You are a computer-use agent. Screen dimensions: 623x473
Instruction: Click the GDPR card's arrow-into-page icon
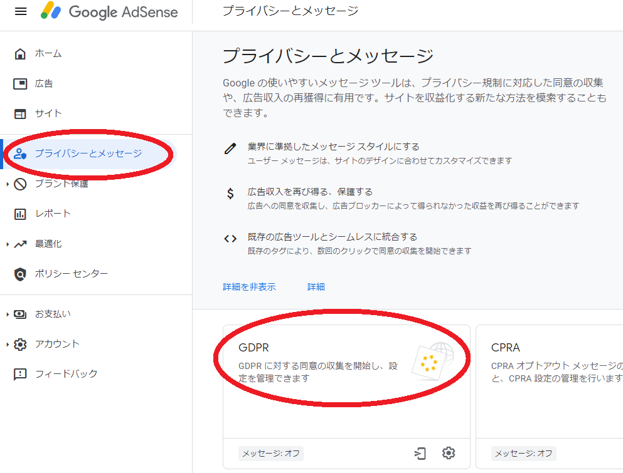(x=420, y=453)
